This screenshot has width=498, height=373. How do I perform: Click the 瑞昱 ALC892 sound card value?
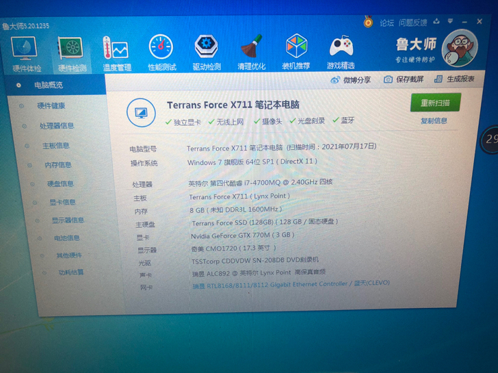pos(259,272)
